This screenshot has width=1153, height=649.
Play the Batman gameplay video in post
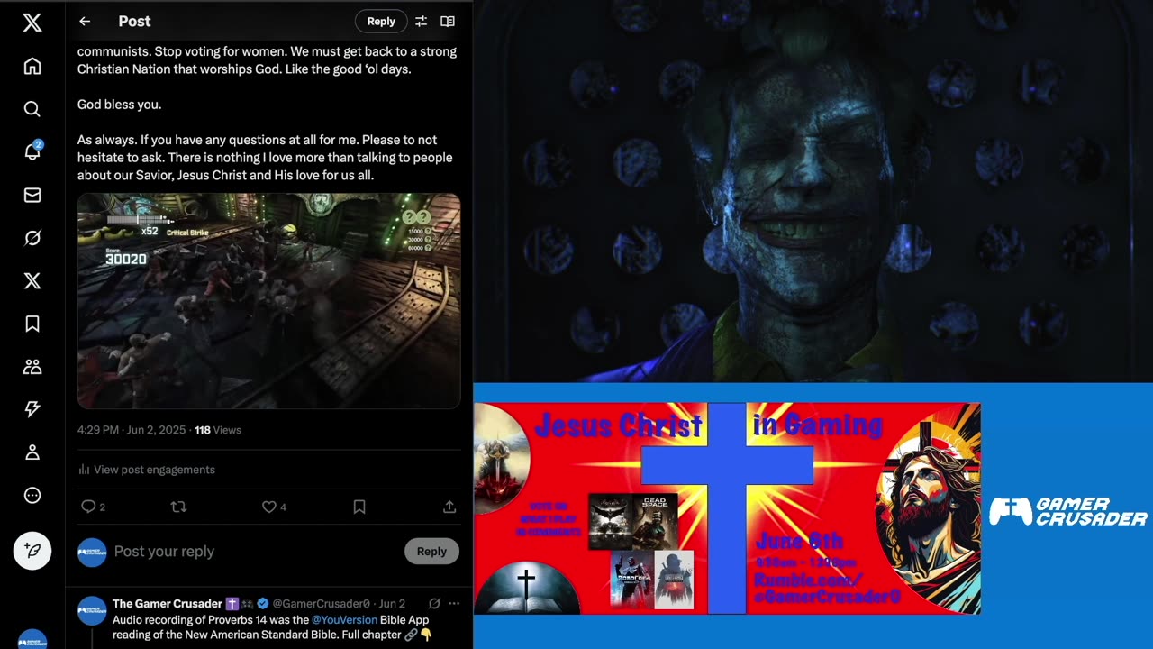268,301
